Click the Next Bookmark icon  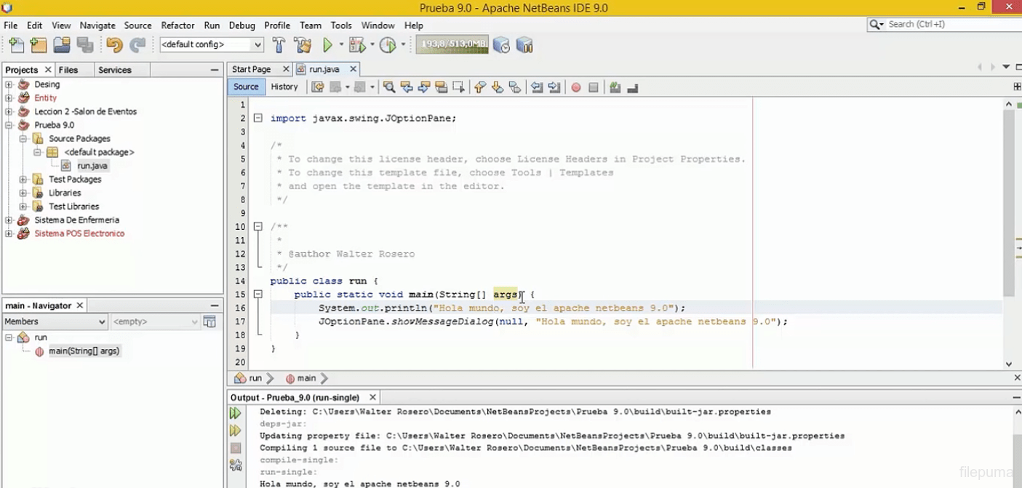coord(498,87)
